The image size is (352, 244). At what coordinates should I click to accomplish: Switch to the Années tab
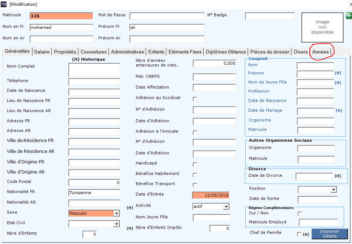pyautogui.click(x=321, y=52)
